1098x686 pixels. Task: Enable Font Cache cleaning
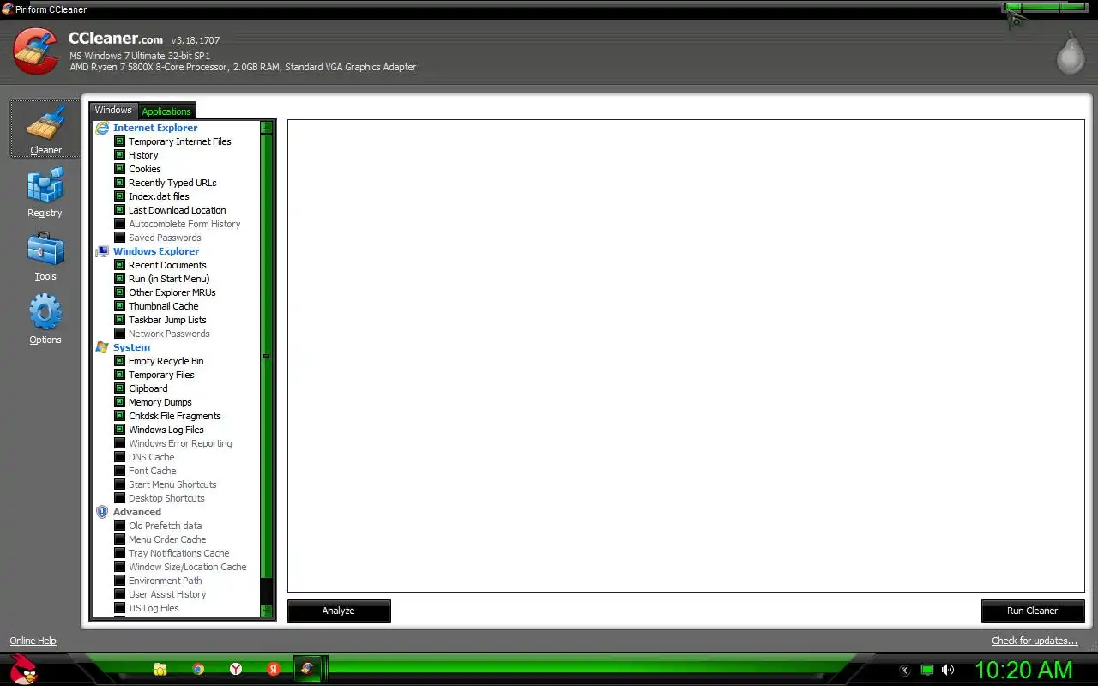[120, 471]
